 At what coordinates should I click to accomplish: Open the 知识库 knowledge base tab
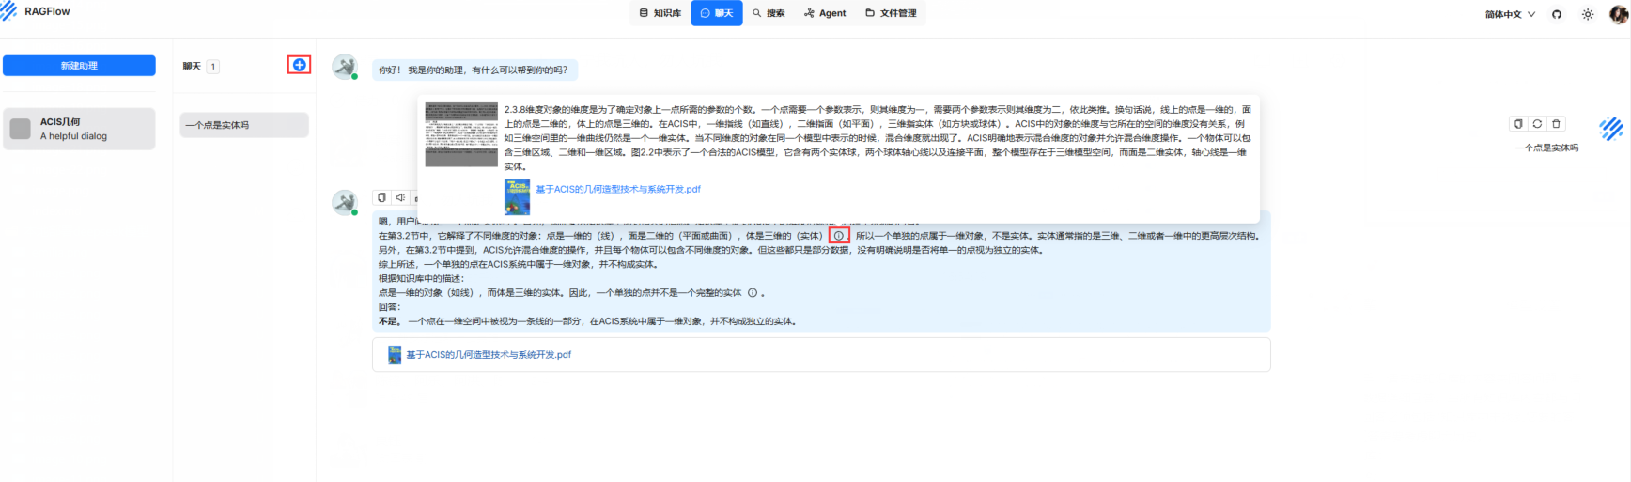[660, 13]
